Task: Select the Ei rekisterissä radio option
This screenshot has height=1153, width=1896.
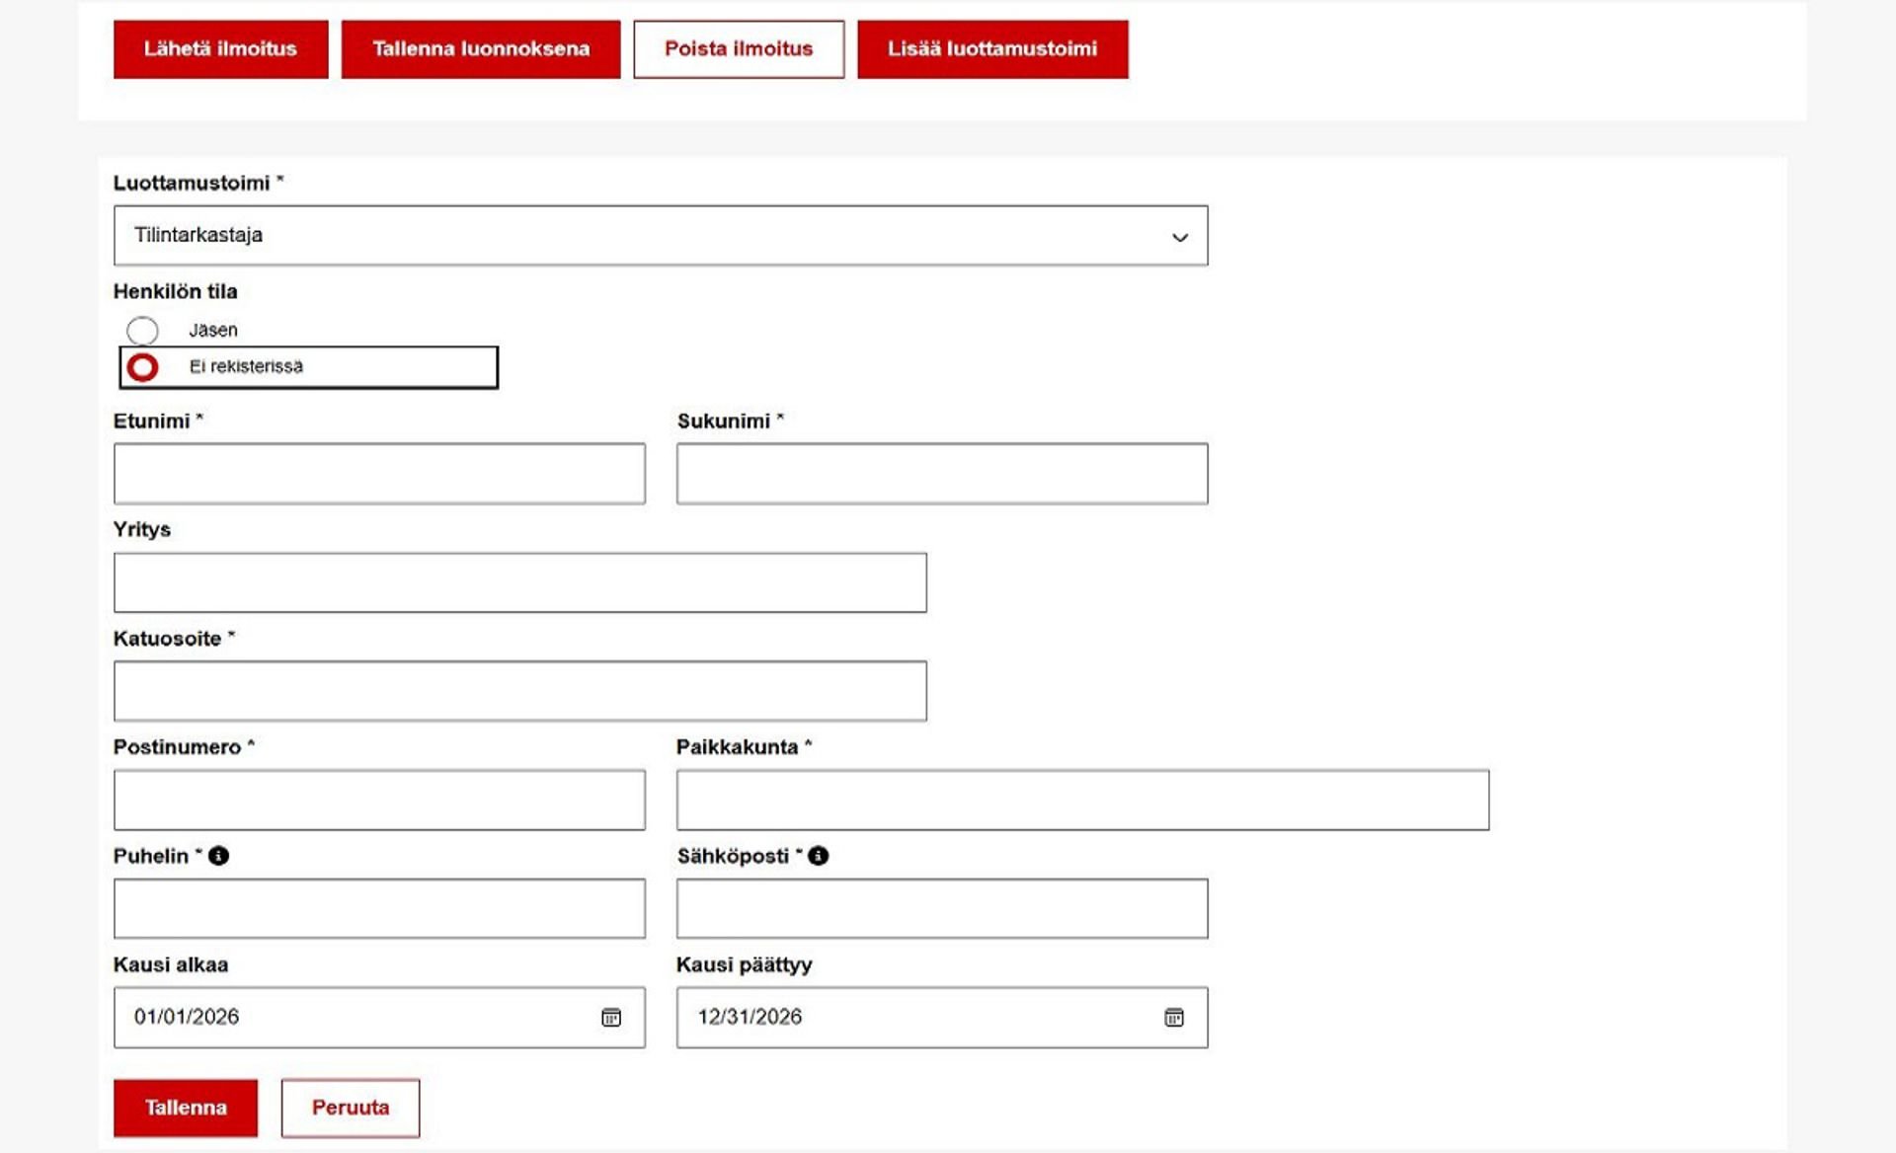Action: [x=143, y=367]
